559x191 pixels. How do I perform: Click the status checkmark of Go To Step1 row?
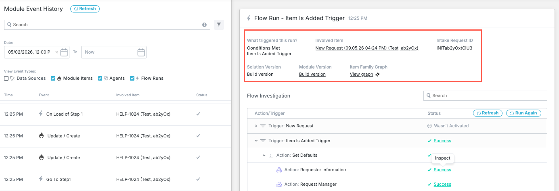[x=198, y=179]
